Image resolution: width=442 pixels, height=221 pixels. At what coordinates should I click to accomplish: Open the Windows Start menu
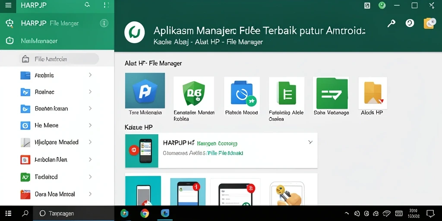tap(8, 213)
